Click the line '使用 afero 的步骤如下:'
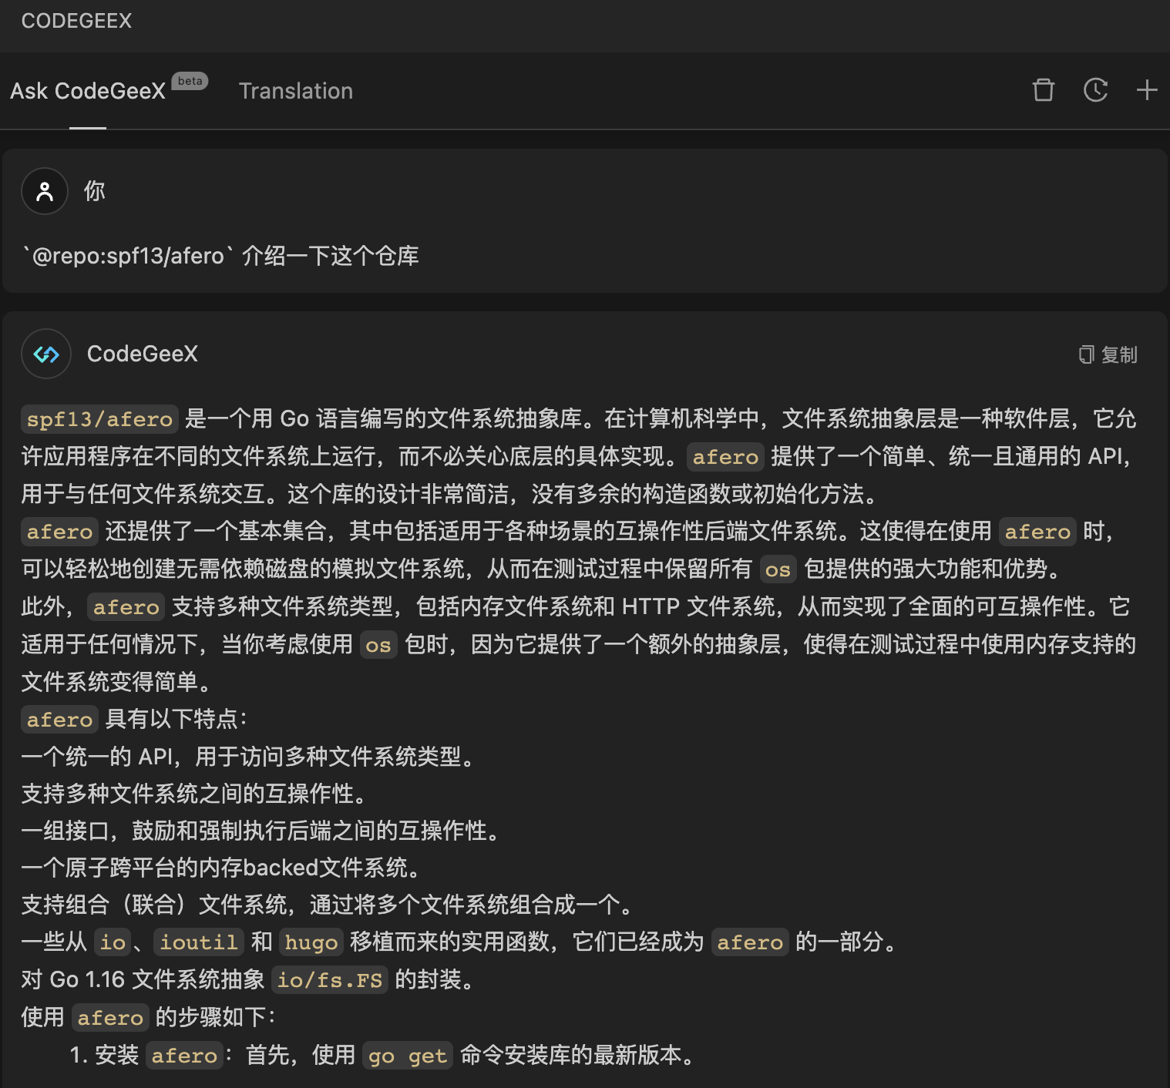 pos(148,1017)
